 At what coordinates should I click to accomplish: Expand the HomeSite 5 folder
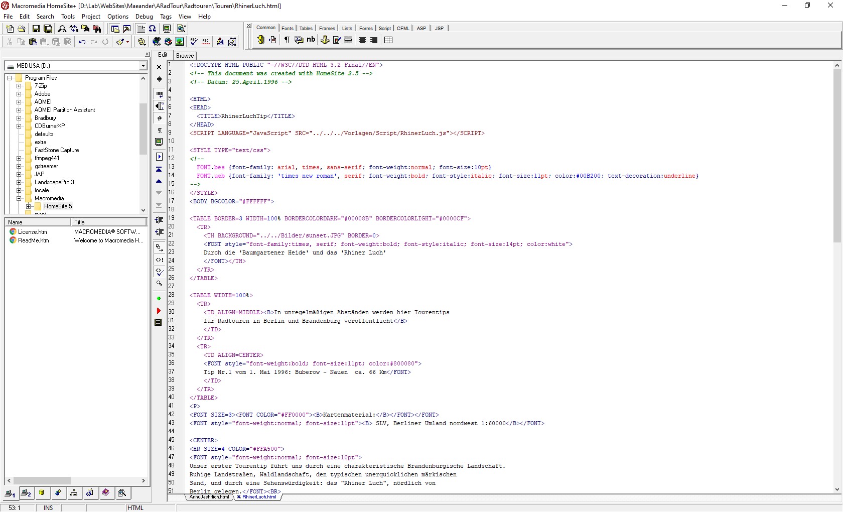(x=29, y=206)
